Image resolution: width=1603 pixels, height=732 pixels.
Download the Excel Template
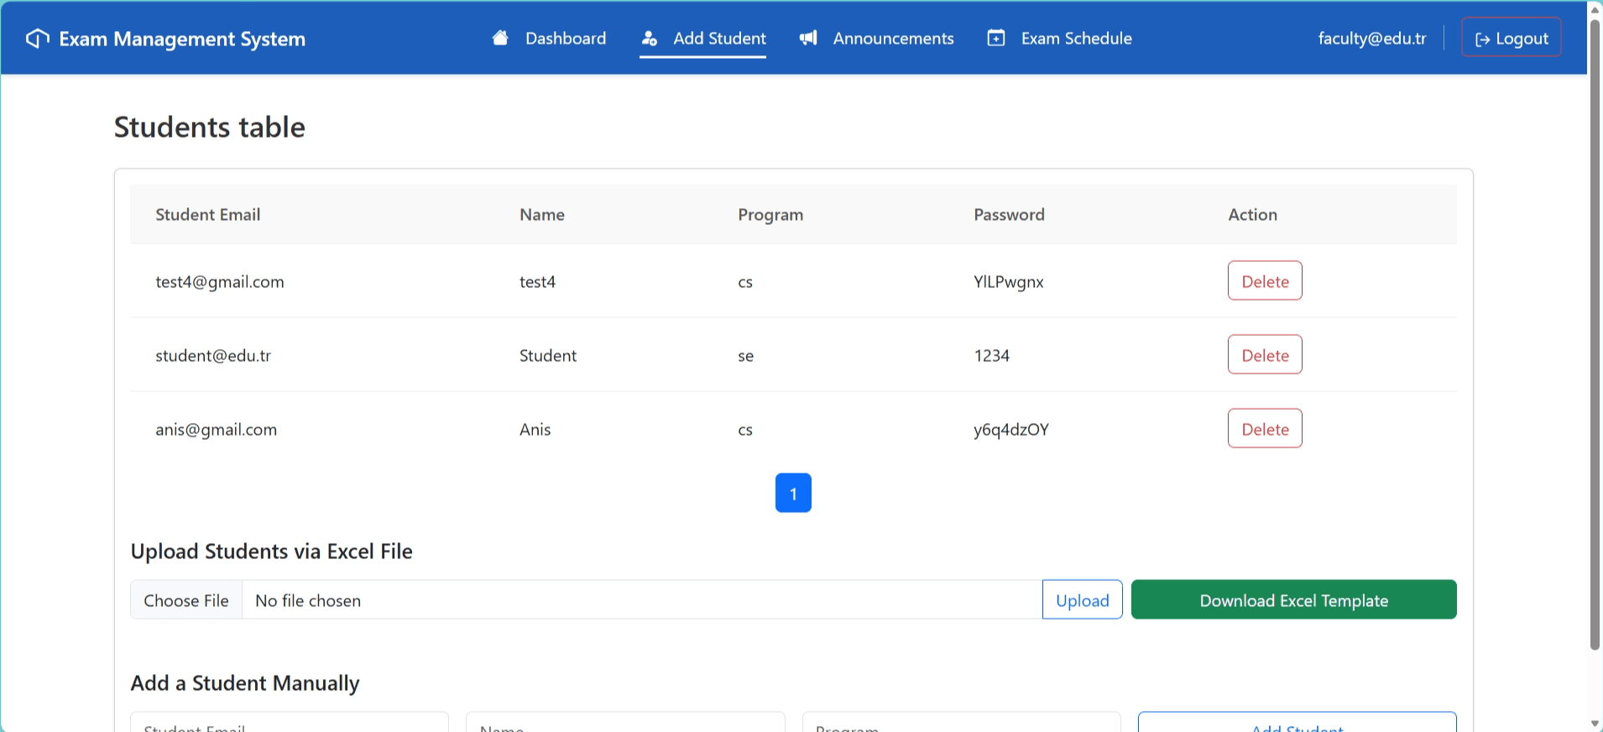point(1293,599)
